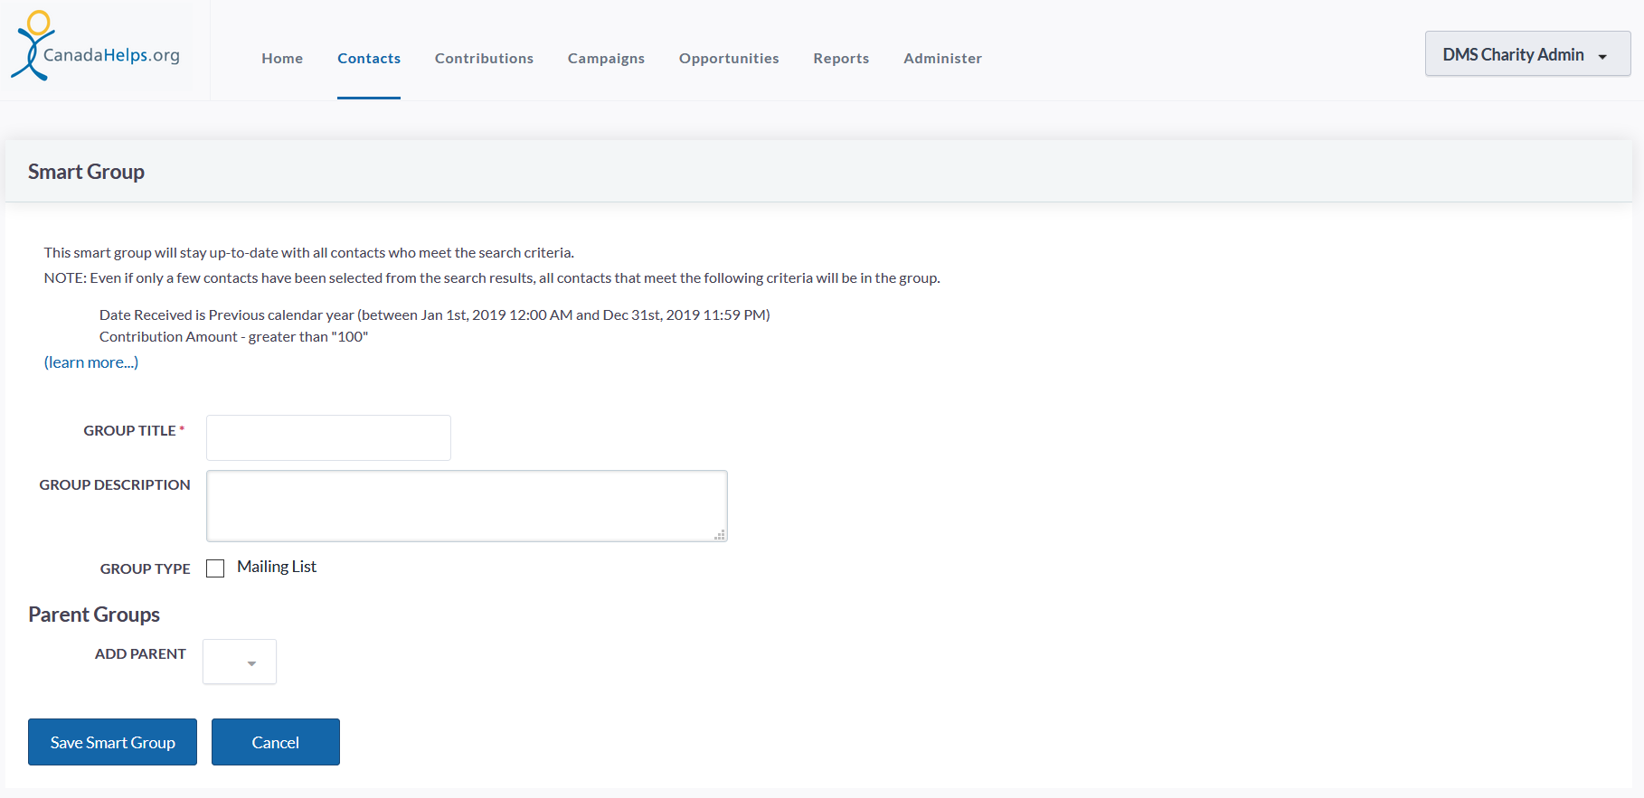Click the Save Smart Group button

tap(112, 742)
